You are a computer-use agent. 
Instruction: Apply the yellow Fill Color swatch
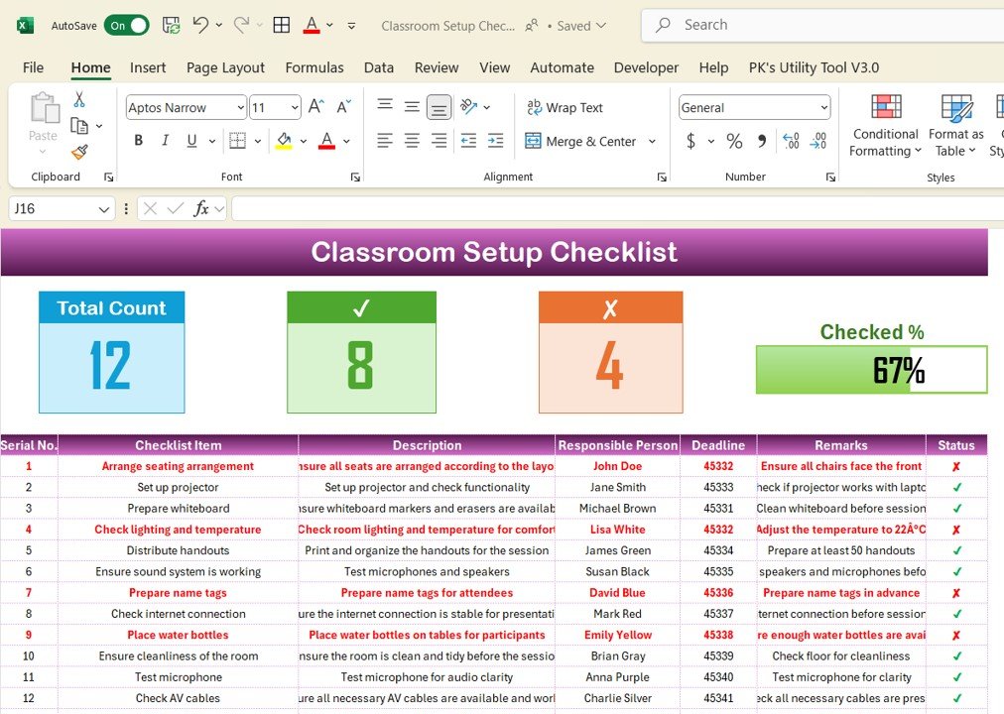[x=284, y=141]
